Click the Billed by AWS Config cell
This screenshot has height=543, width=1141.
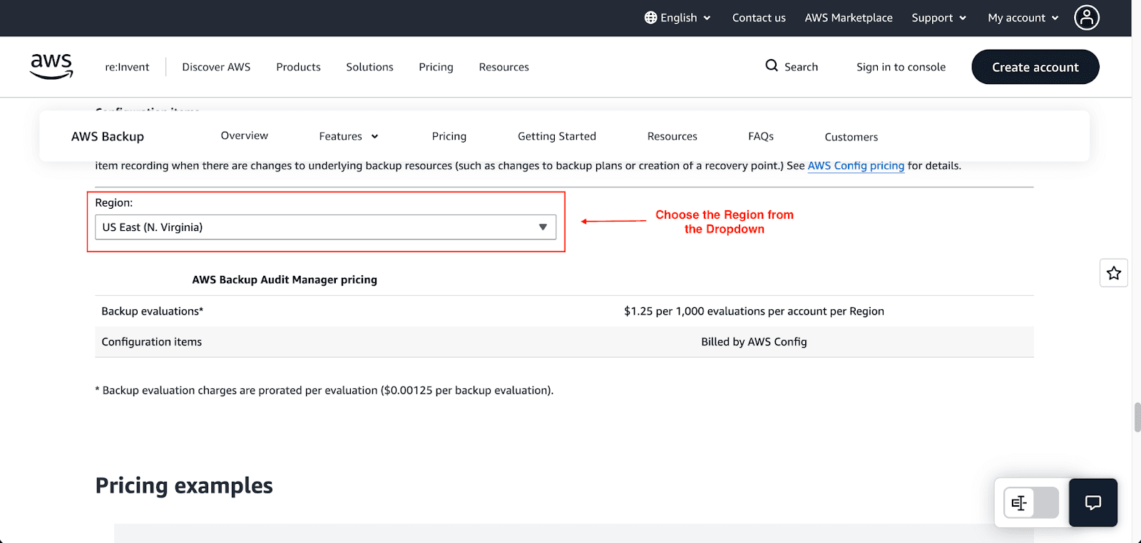coord(754,342)
